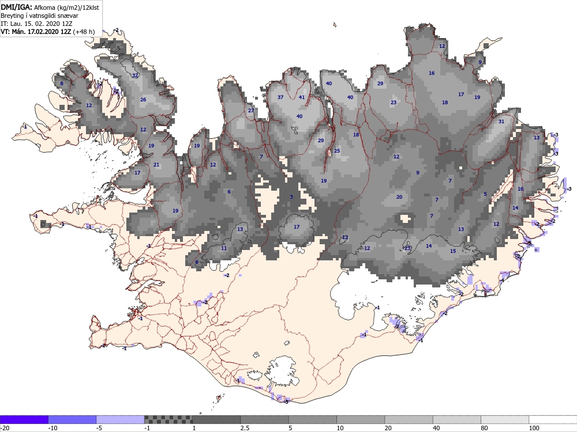The image size is (577, 432).
Task: Select the gray 10 to 20 legend swatch
Action: coord(361,419)
